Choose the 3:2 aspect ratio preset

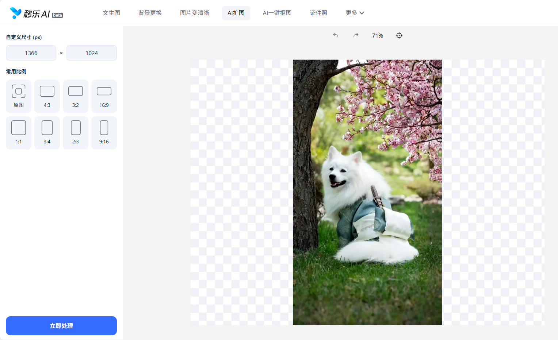click(76, 96)
